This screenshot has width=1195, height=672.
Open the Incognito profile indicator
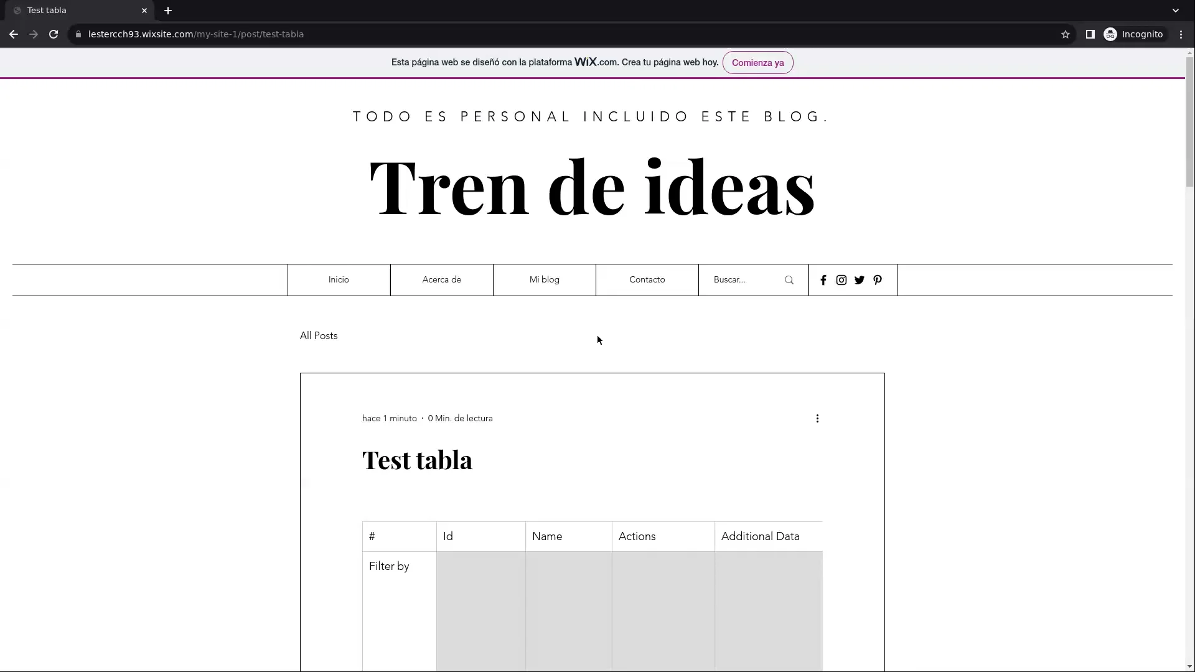[x=1133, y=34]
